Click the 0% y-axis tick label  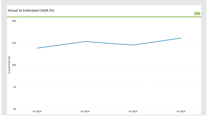pos(15,109)
